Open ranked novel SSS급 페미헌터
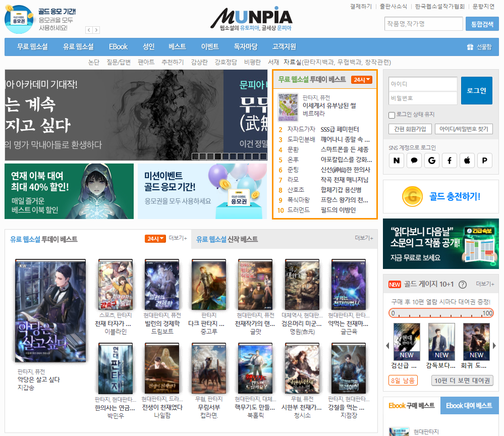The image size is (504, 436). (x=340, y=129)
